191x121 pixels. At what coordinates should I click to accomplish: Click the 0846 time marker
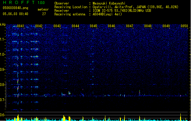point(111,26)
